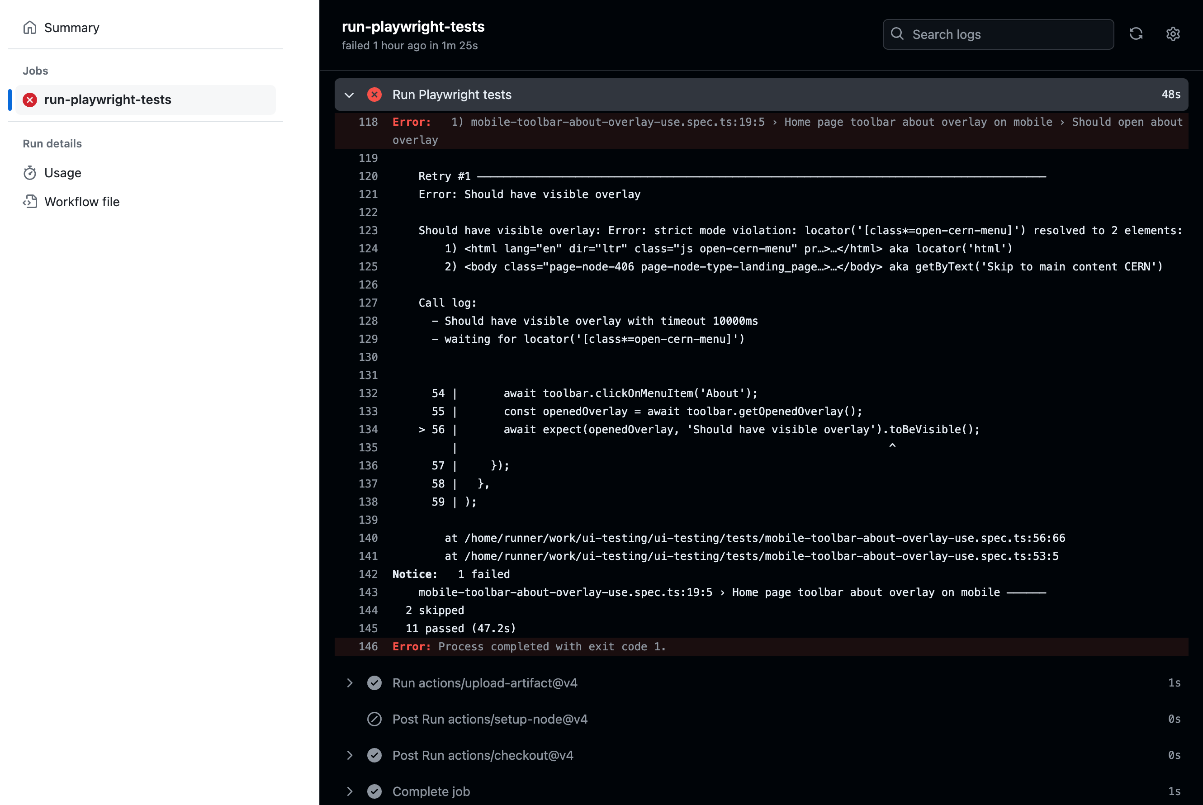Click the upload artifact success checkmark icon
The width and height of the screenshot is (1203, 805).
pos(374,683)
